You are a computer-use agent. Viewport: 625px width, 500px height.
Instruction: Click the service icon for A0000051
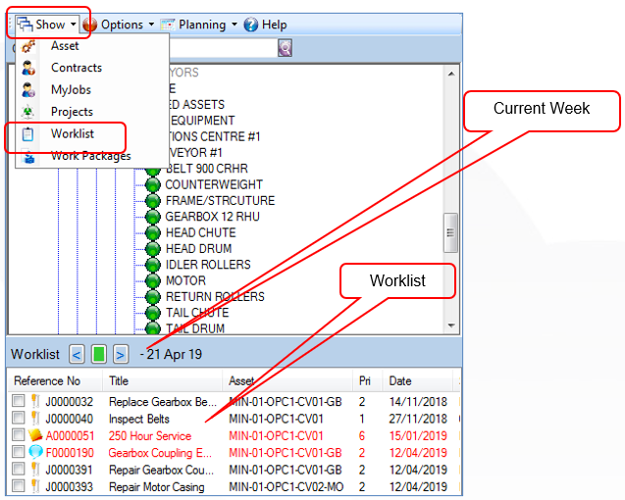(x=35, y=435)
